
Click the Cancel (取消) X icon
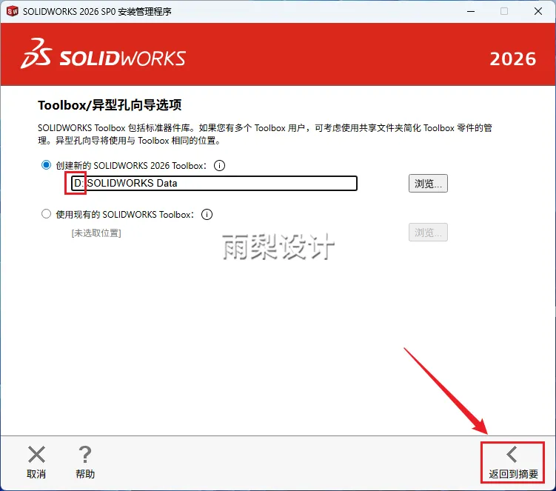pyautogui.click(x=36, y=455)
